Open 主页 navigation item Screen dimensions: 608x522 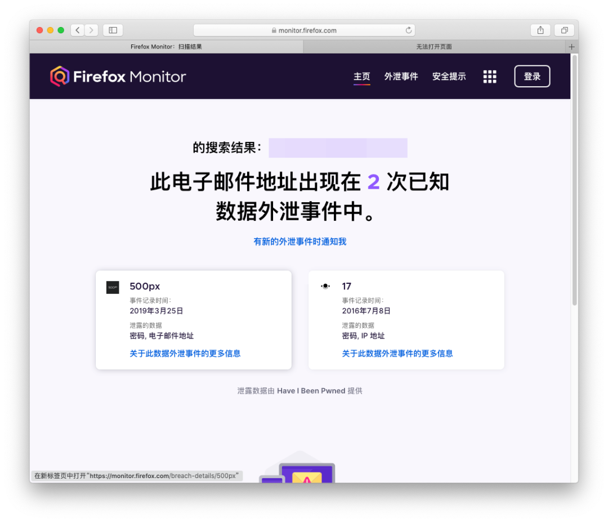pyautogui.click(x=362, y=77)
